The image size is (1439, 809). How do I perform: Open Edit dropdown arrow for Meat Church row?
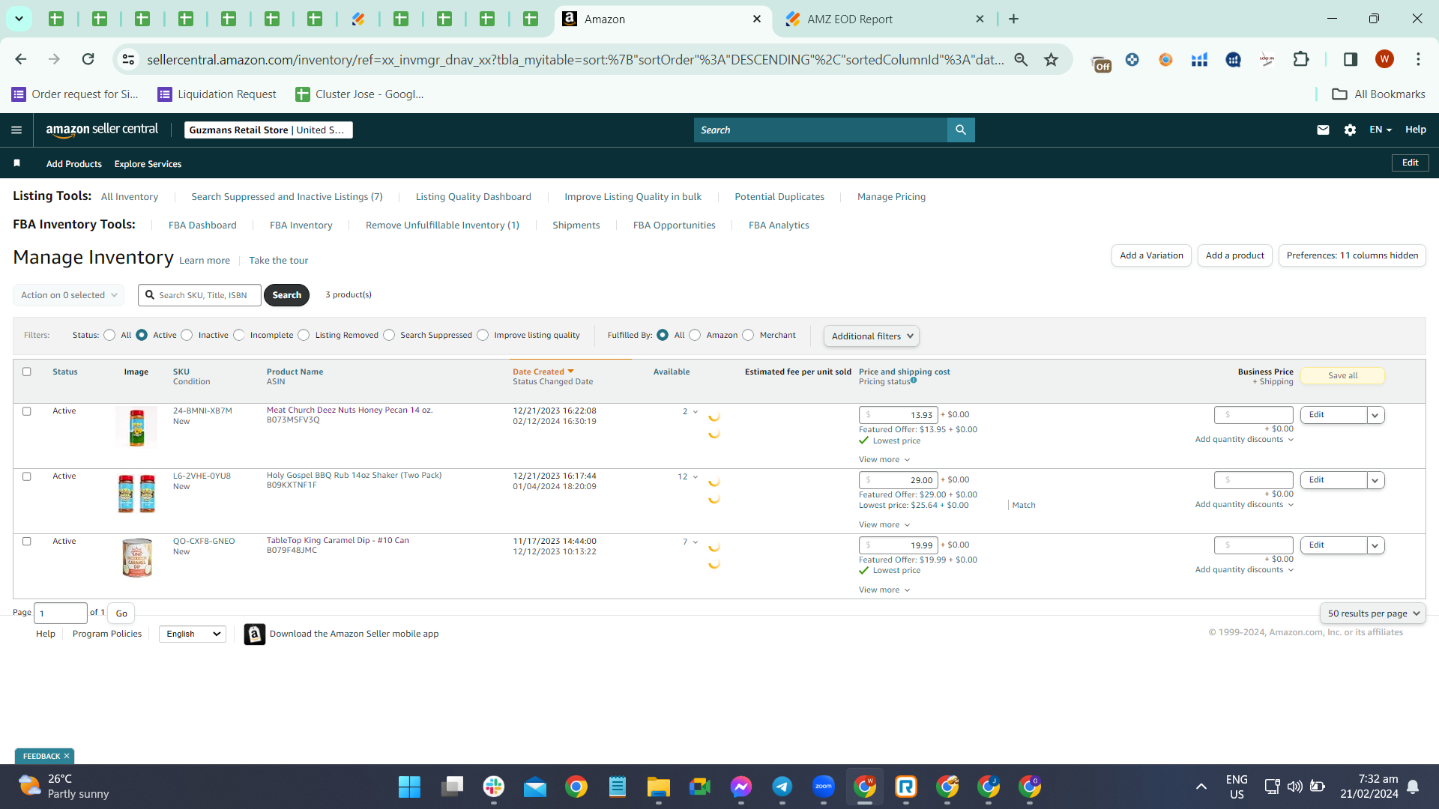point(1375,415)
